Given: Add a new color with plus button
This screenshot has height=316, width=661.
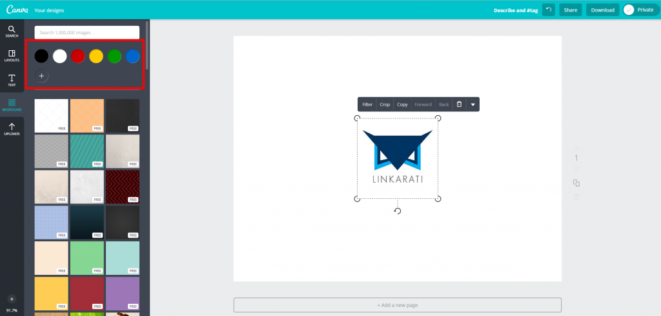Looking at the screenshot, I should [x=41, y=76].
